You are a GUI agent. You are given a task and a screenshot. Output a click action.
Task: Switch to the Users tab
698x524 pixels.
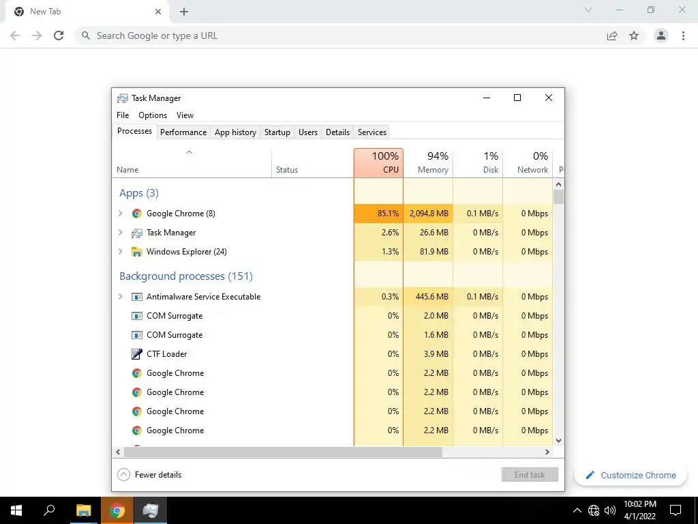pyautogui.click(x=308, y=132)
